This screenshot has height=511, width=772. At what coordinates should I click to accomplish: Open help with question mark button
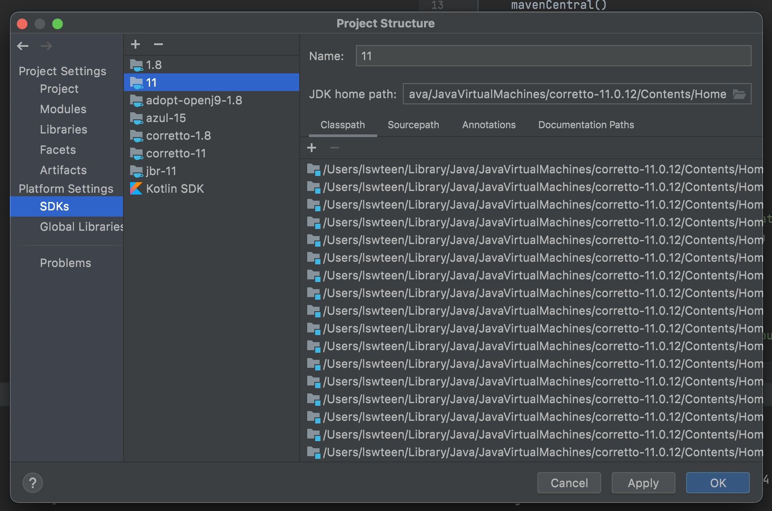pos(33,483)
